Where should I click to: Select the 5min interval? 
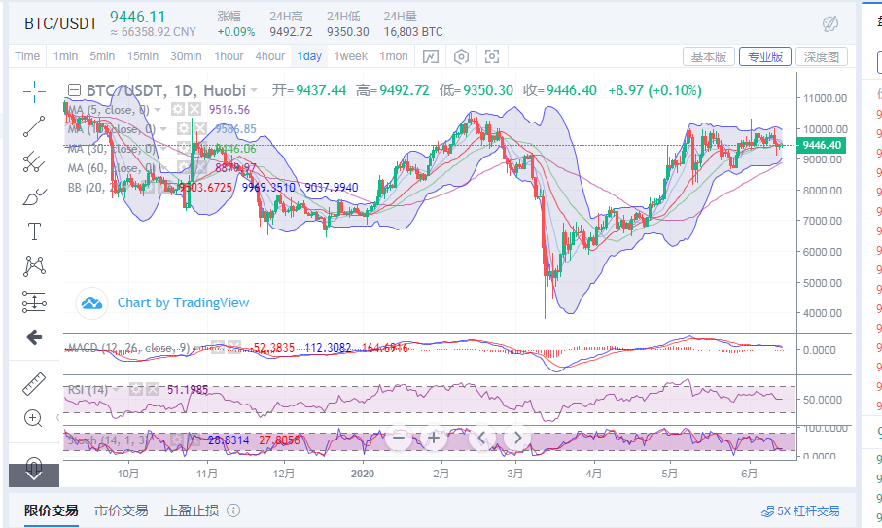coord(102,56)
